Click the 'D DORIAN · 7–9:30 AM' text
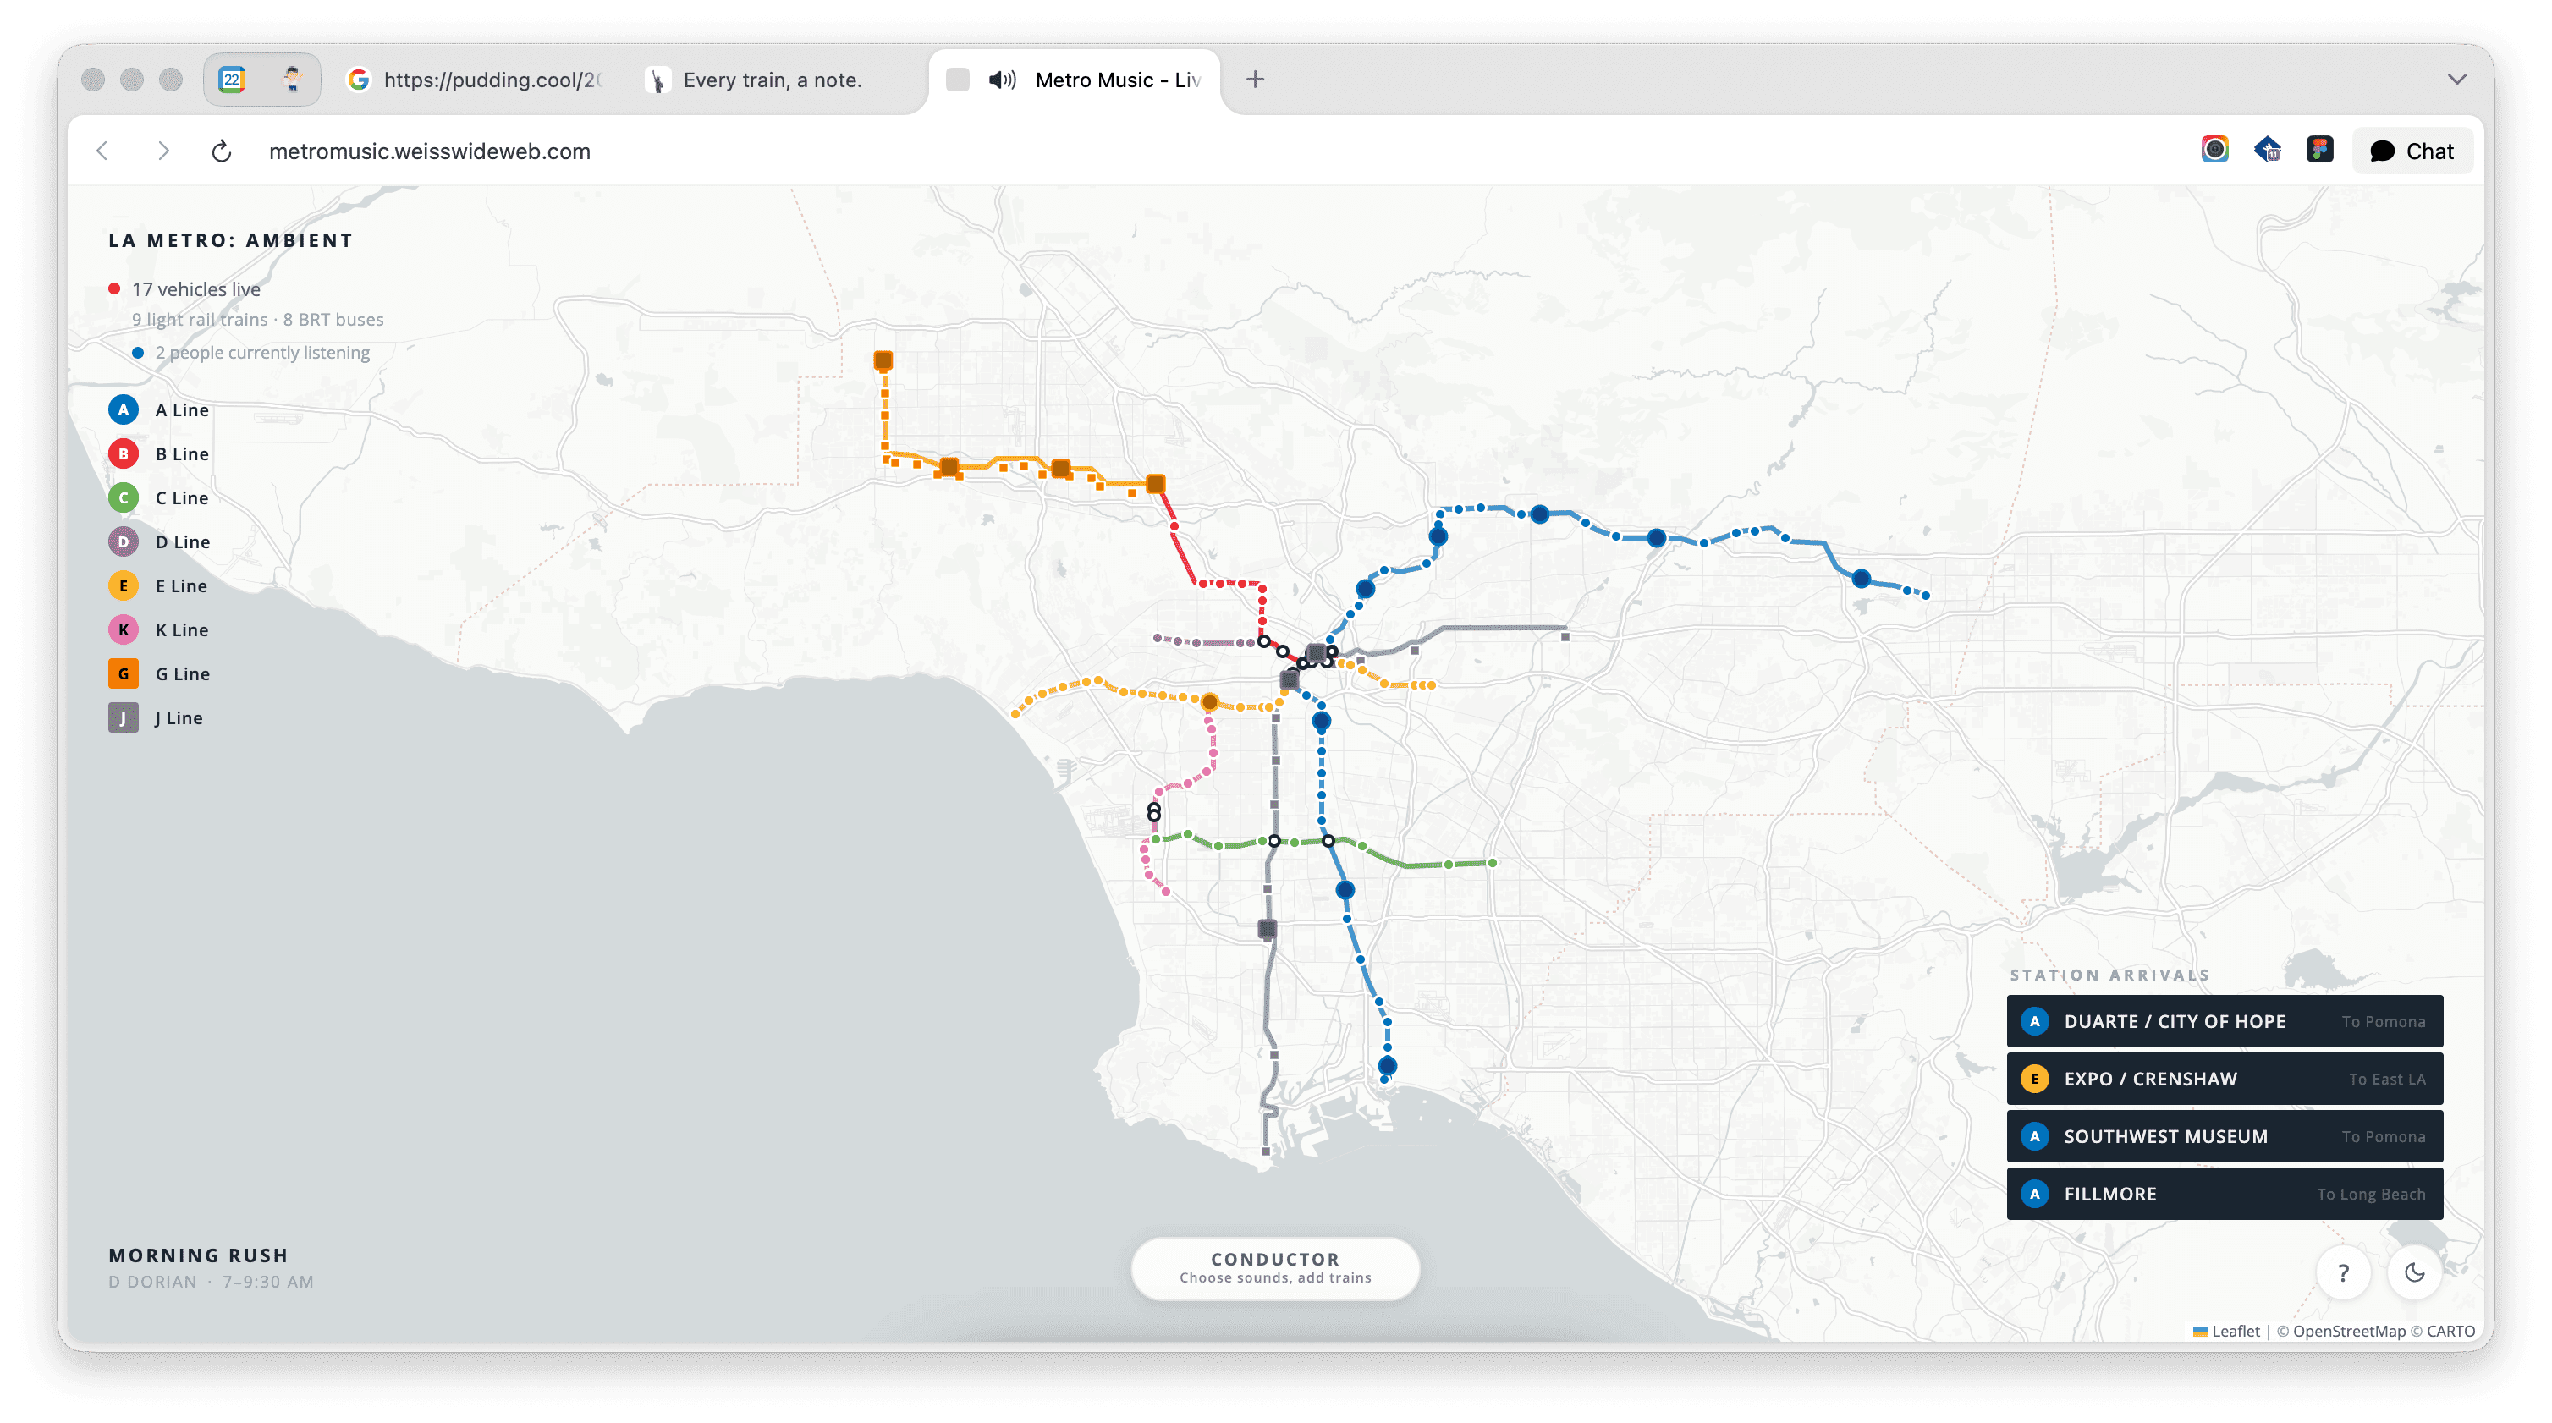Screen dimensions: 2552x1423 point(211,1283)
